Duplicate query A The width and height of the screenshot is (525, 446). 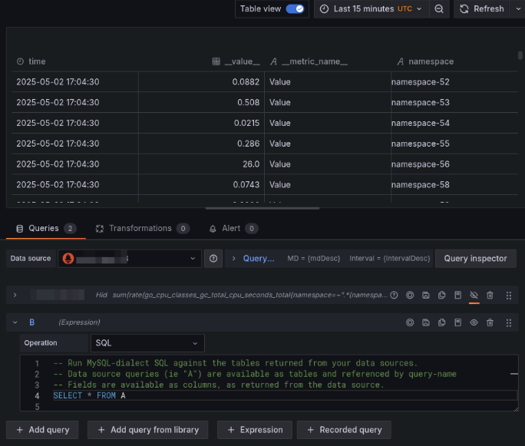click(442, 295)
